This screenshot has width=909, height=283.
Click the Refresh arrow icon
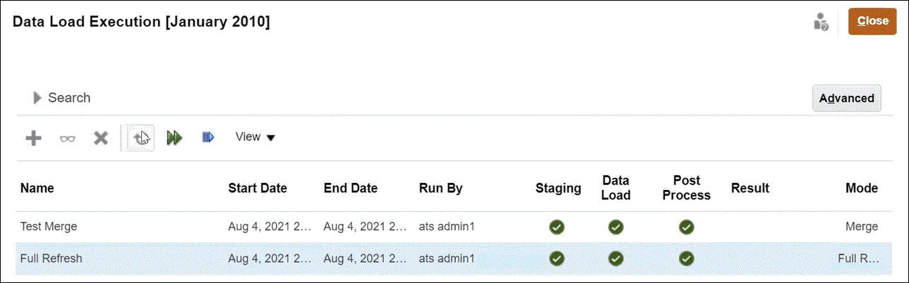pyautogui.click(x=141, y=138)
